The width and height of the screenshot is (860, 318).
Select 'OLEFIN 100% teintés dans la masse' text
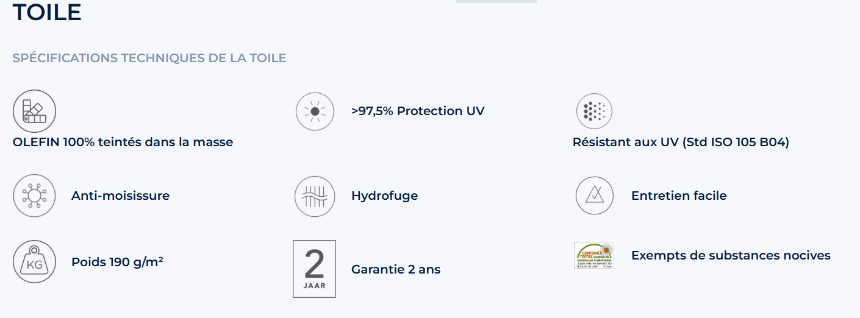[123, 142]
